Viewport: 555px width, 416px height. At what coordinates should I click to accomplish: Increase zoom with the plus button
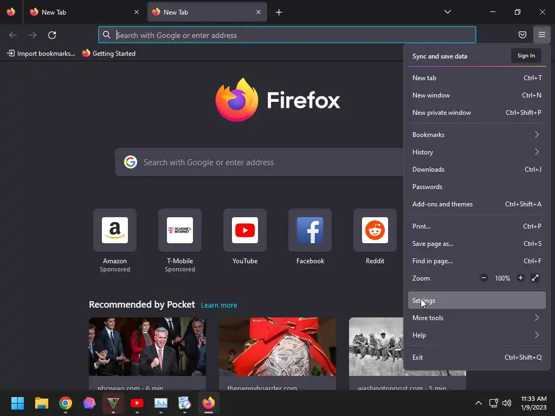[x=520, y=278]
